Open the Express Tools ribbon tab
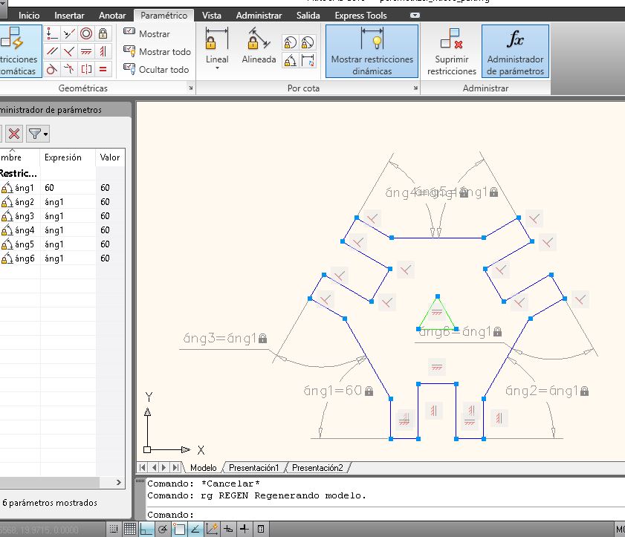This screenshot has width=625, height=537. click(x=360, y=16)
